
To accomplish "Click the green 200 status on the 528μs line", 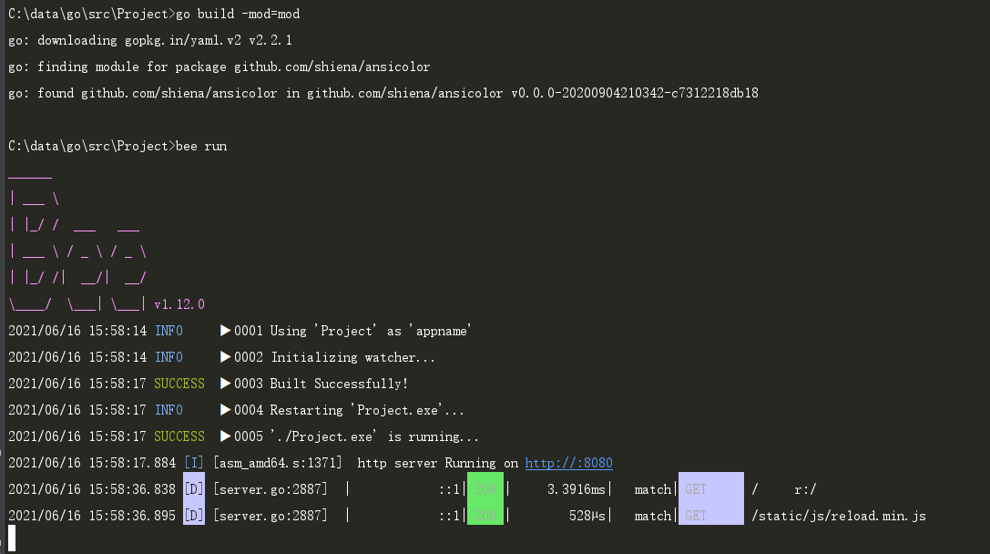I will pos(485,516).
